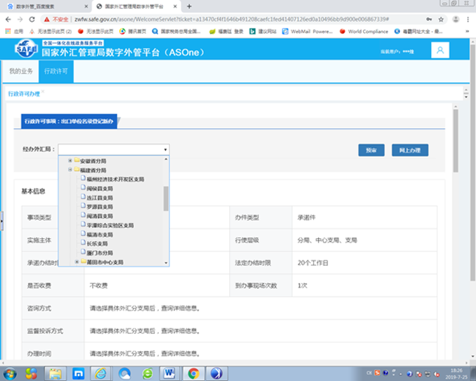Click the Chrome icon in taskbar
This screenshot has width=476, height=381.
pyautogui.click(x=194, y=373)
